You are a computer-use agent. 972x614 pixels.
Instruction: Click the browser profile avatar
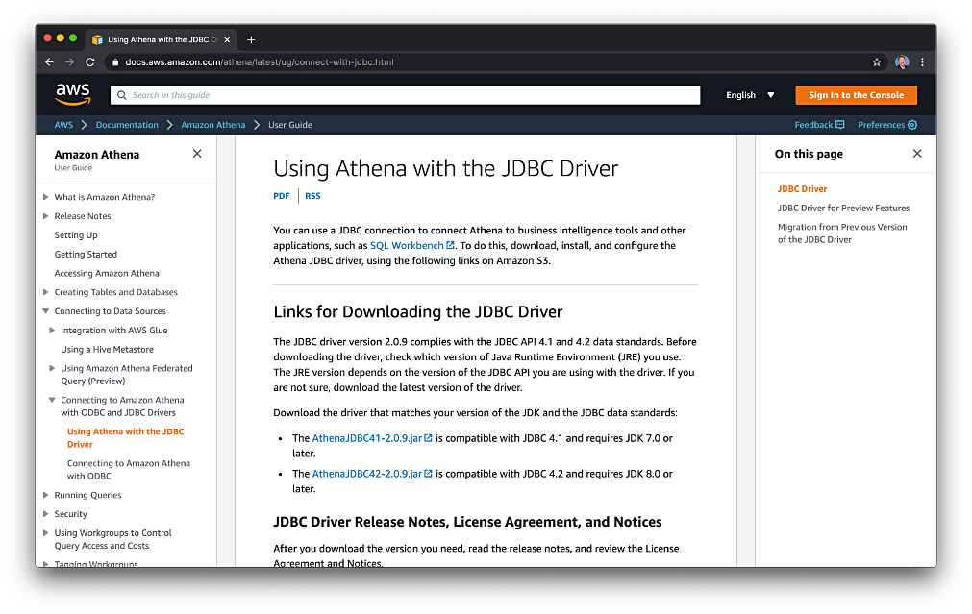point(901,61)
